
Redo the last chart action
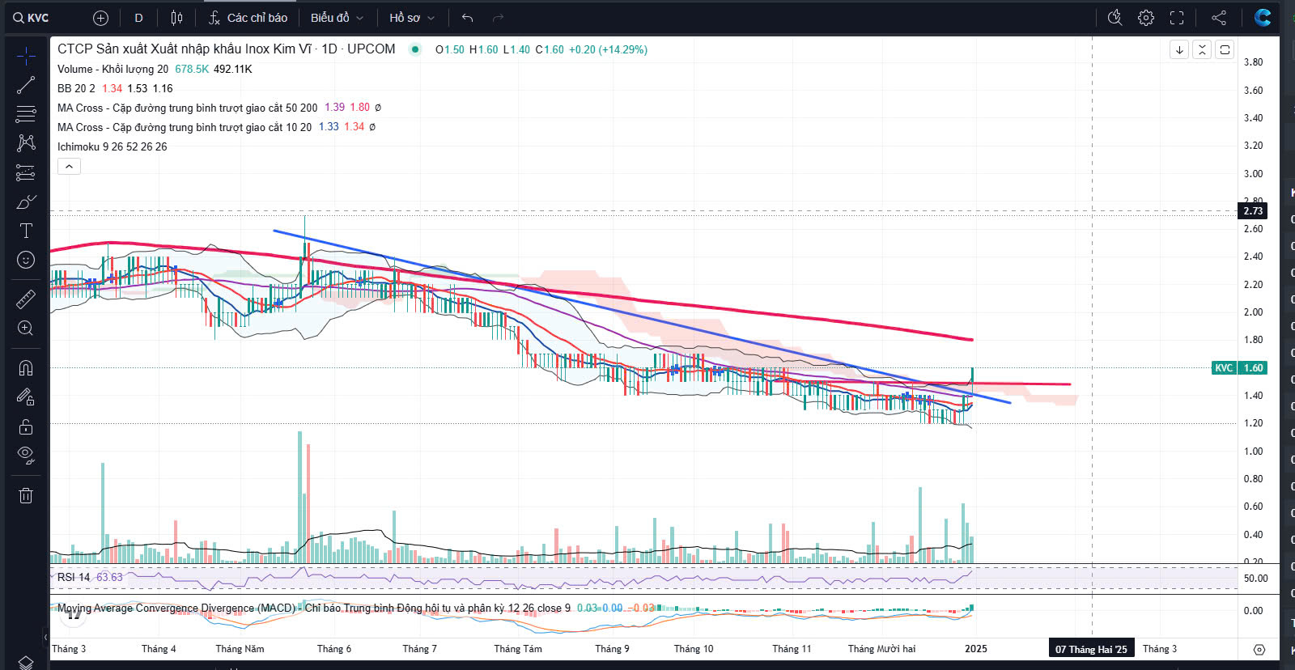(x=498, y=18)
